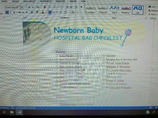Tick the Maternity Pad checkbox

[103, 77]
